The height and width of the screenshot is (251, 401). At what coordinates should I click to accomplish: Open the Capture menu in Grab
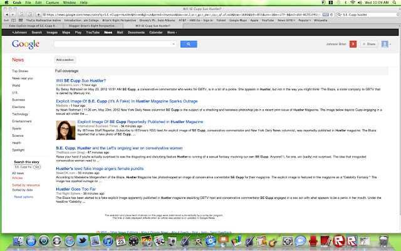coord(52,3)
